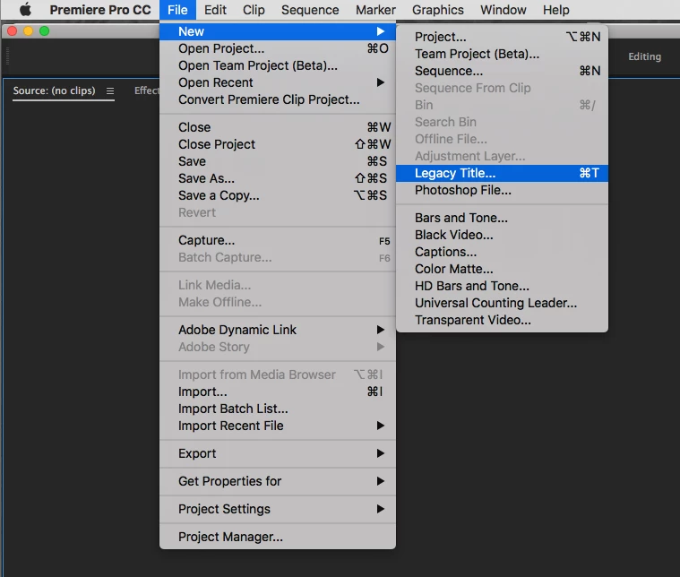The height and width of the screenshot is (577, 680).
Task: Expand the Open Recent submenu
Action: 278,82
